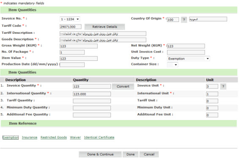
Task: Open the Container Size dropdown
Action: point(173,65)
